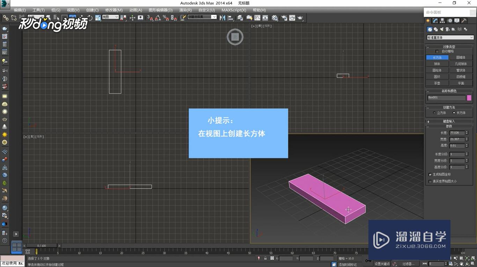Activate the Select and Rotate tool

point(90,18)
